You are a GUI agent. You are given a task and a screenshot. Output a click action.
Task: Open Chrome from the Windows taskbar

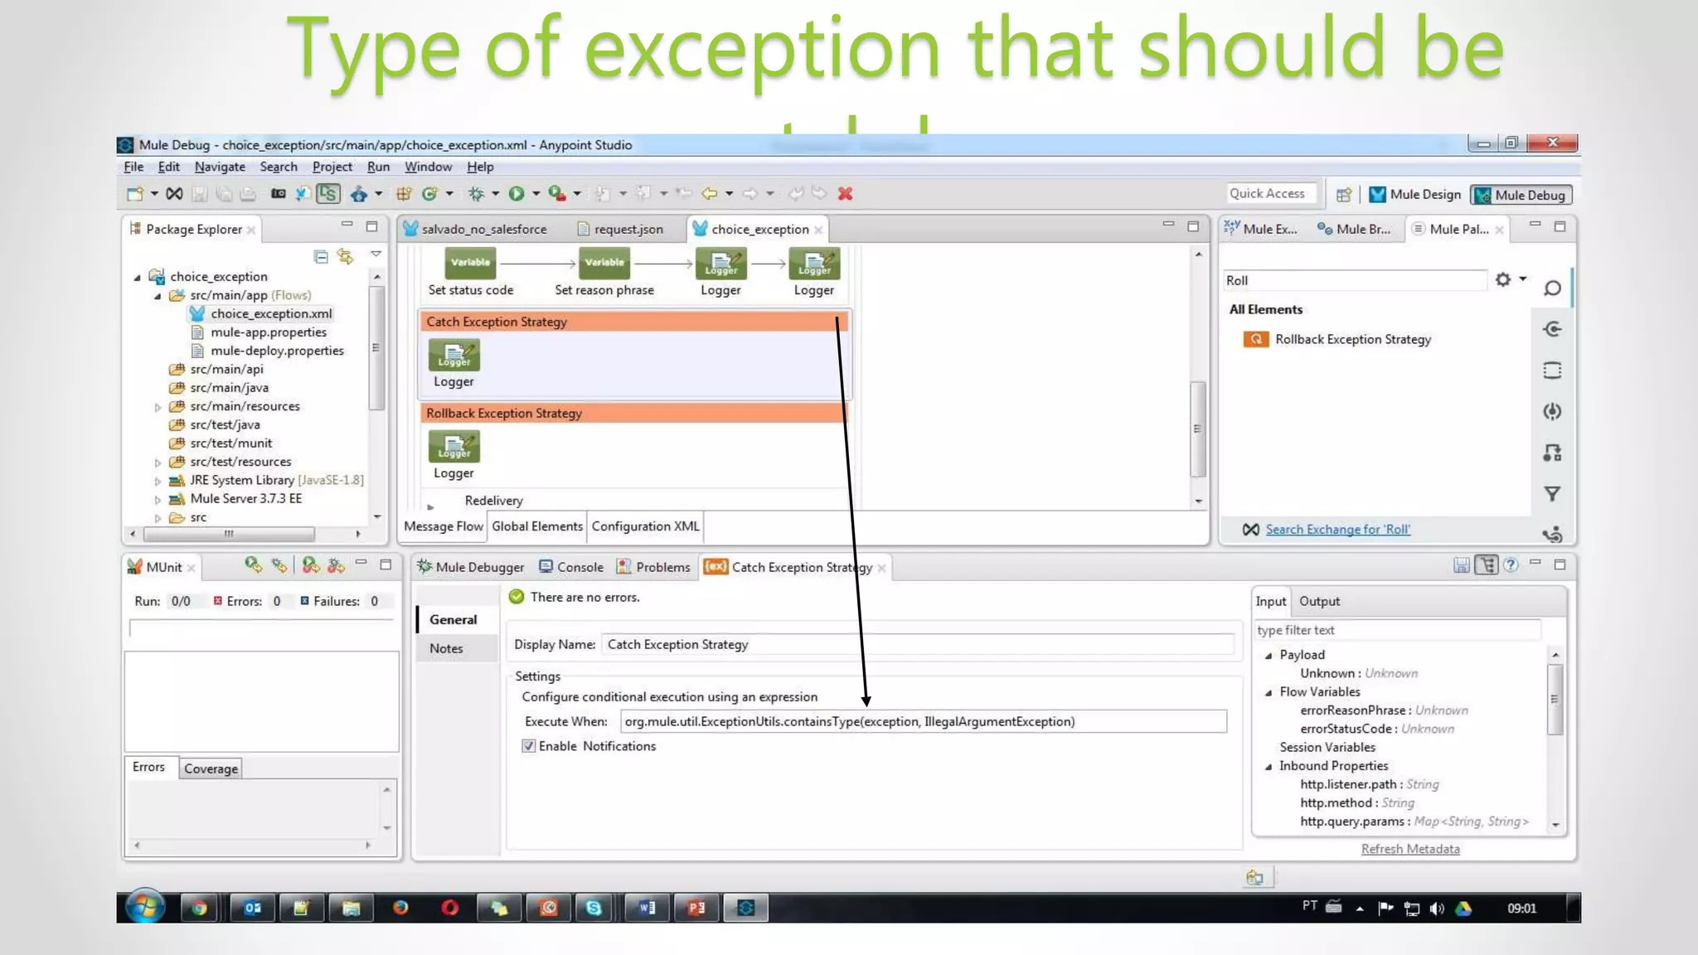(x=199, y=908)
